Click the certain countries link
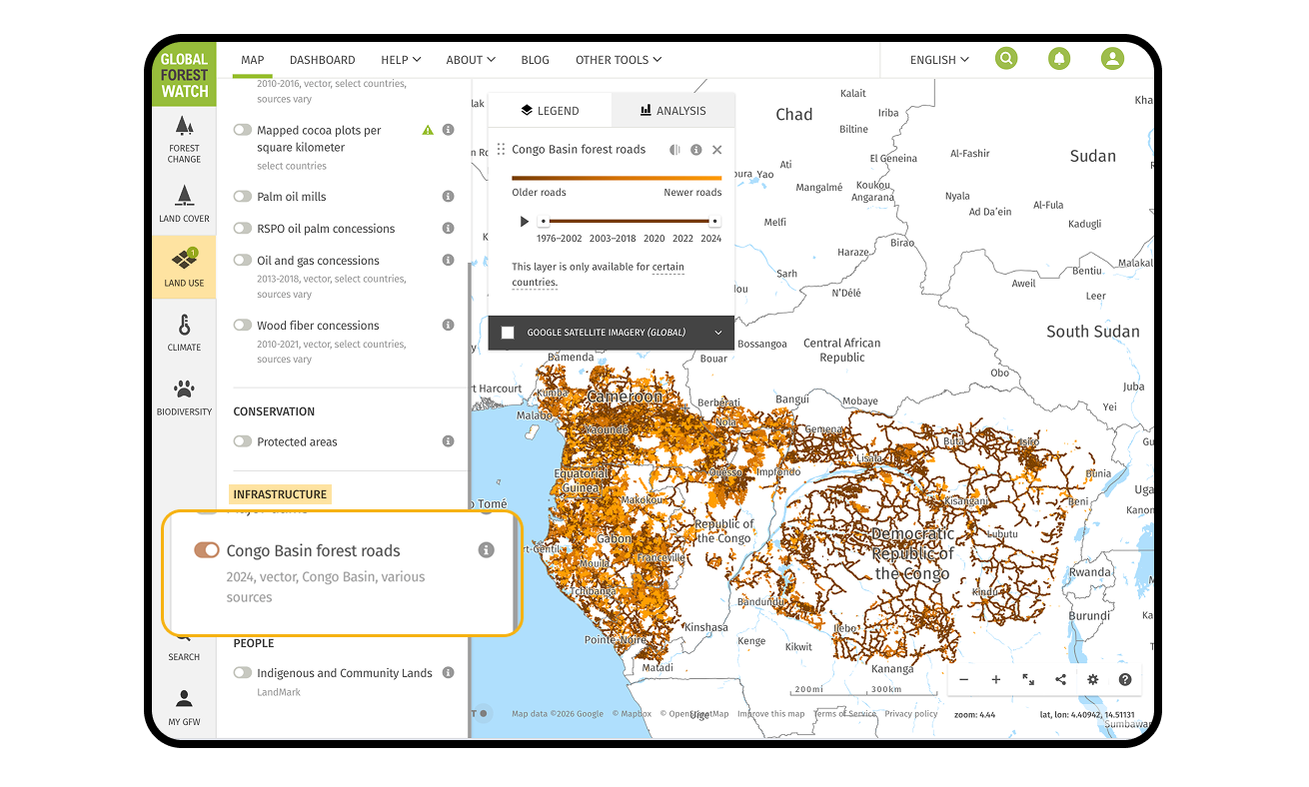1309x787 pixels. point(667,267)
